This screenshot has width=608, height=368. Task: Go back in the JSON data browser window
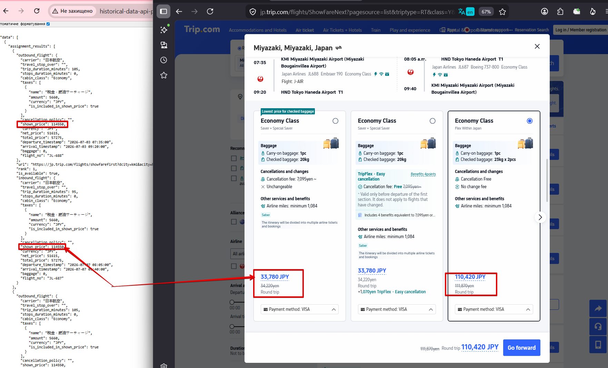click(x=6, y=11)
